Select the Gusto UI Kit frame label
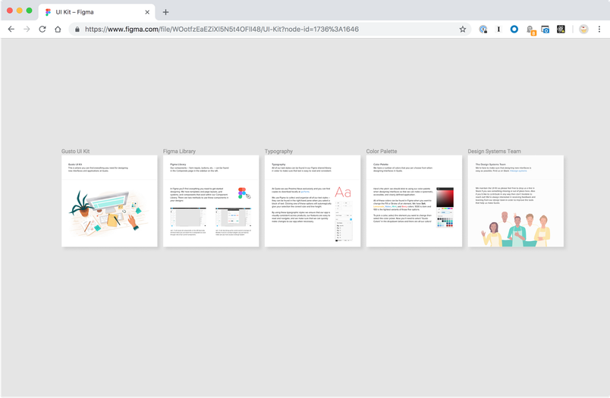The image size is (610, 398). tap(75, 151)
